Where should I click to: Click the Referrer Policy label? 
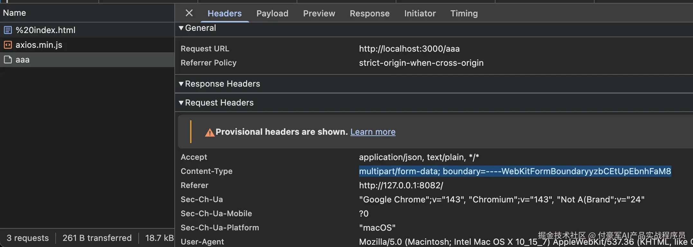[x=208, y=63]
